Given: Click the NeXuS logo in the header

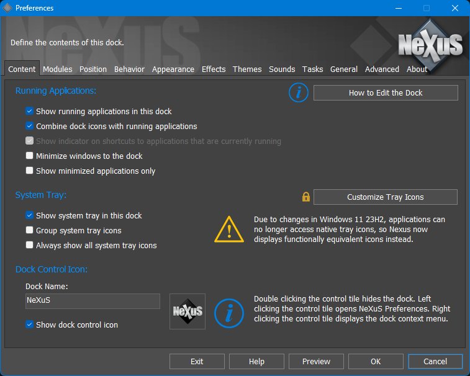Looking at the screenshot, I should click(x=430, y=45).
